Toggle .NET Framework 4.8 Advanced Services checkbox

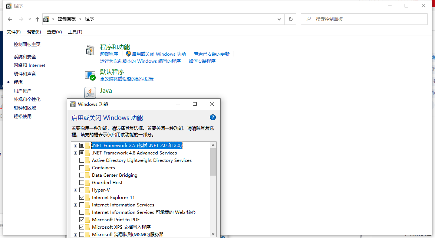[82, 153]
